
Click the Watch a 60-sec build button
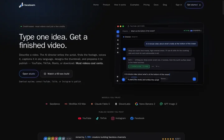[x=56, y=74]
